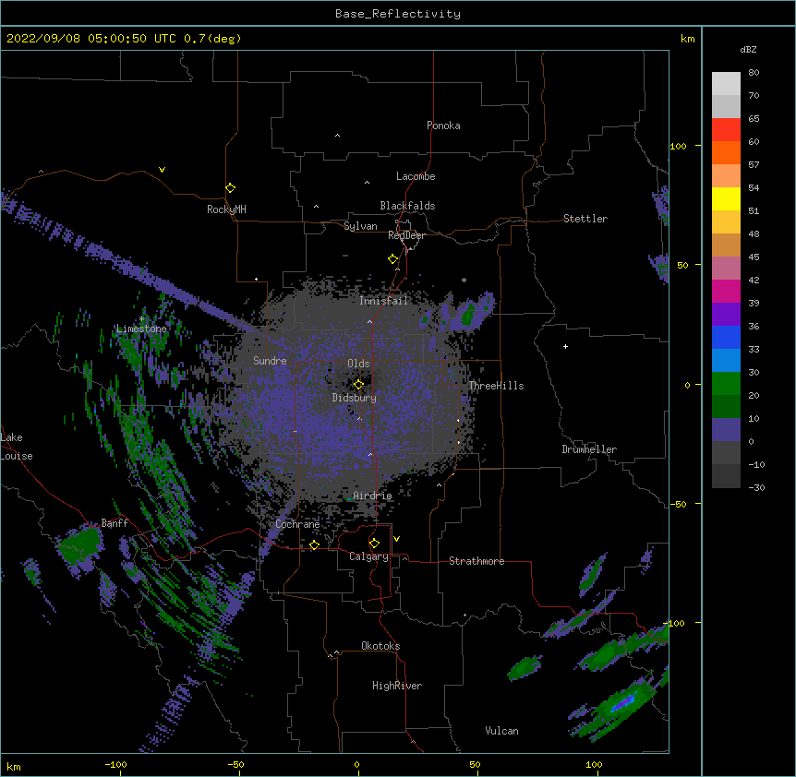Click the Banff label
The height and width of the screenshot is (777, 796).
(115, 523)
